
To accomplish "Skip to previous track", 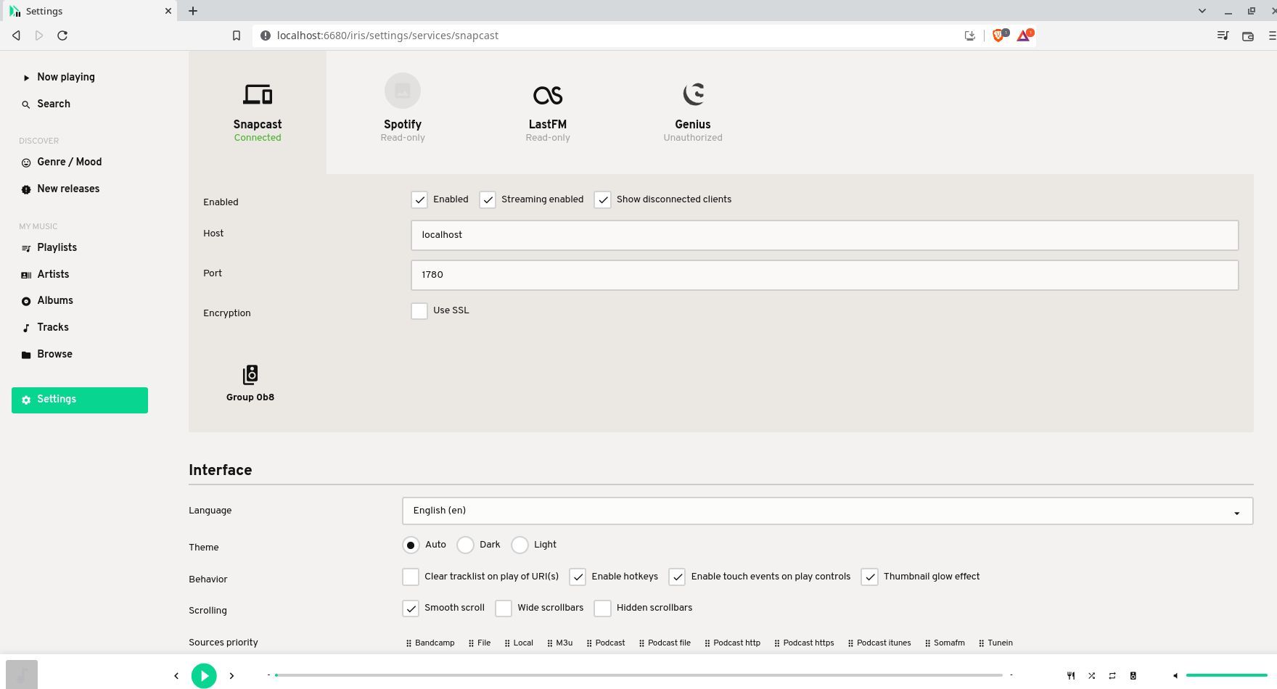I will coord(176,676).
